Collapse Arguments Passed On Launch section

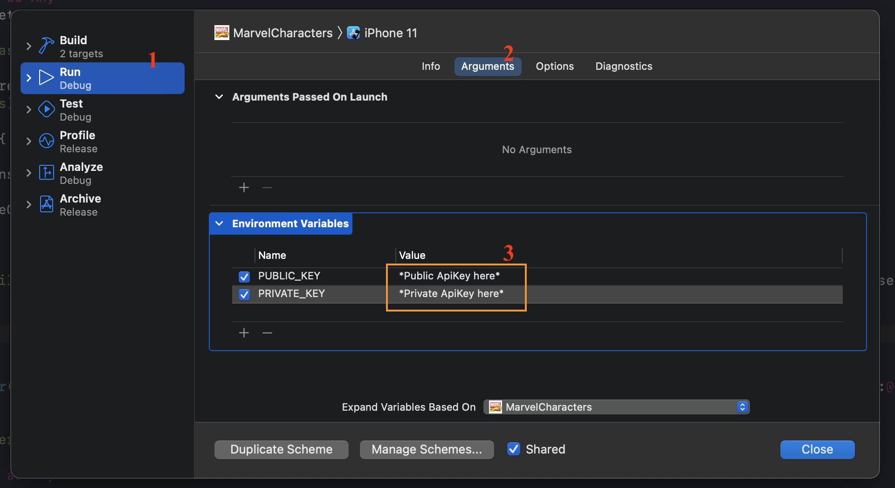click(219, 97)
